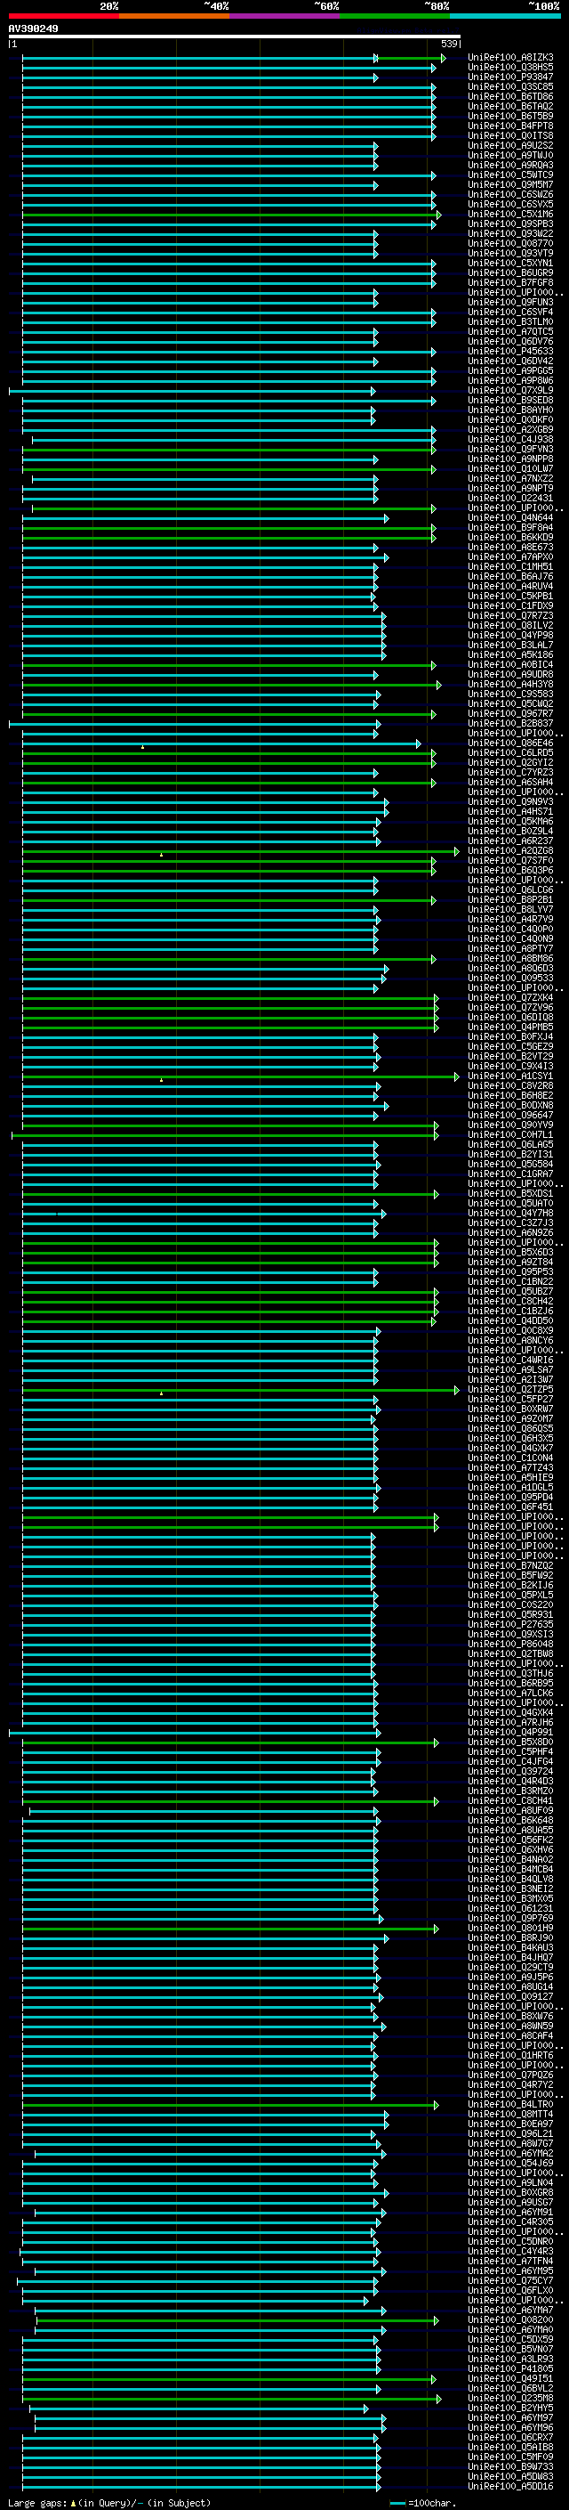The image size is (569, 2510).
Task: Click hit label UniRef100_C5WTC9
Action: point(510,175)
